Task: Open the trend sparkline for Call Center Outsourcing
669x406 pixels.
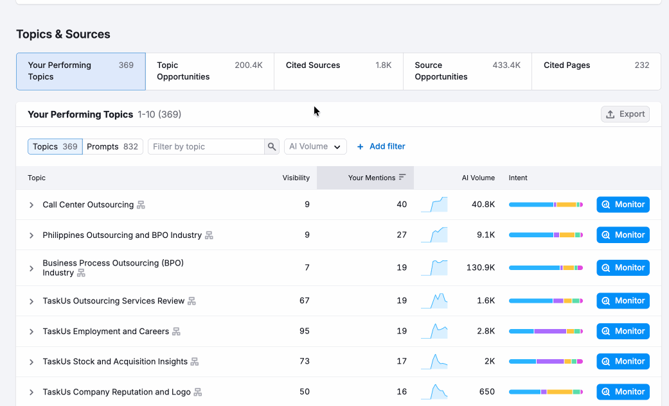Action: point(434,205)
